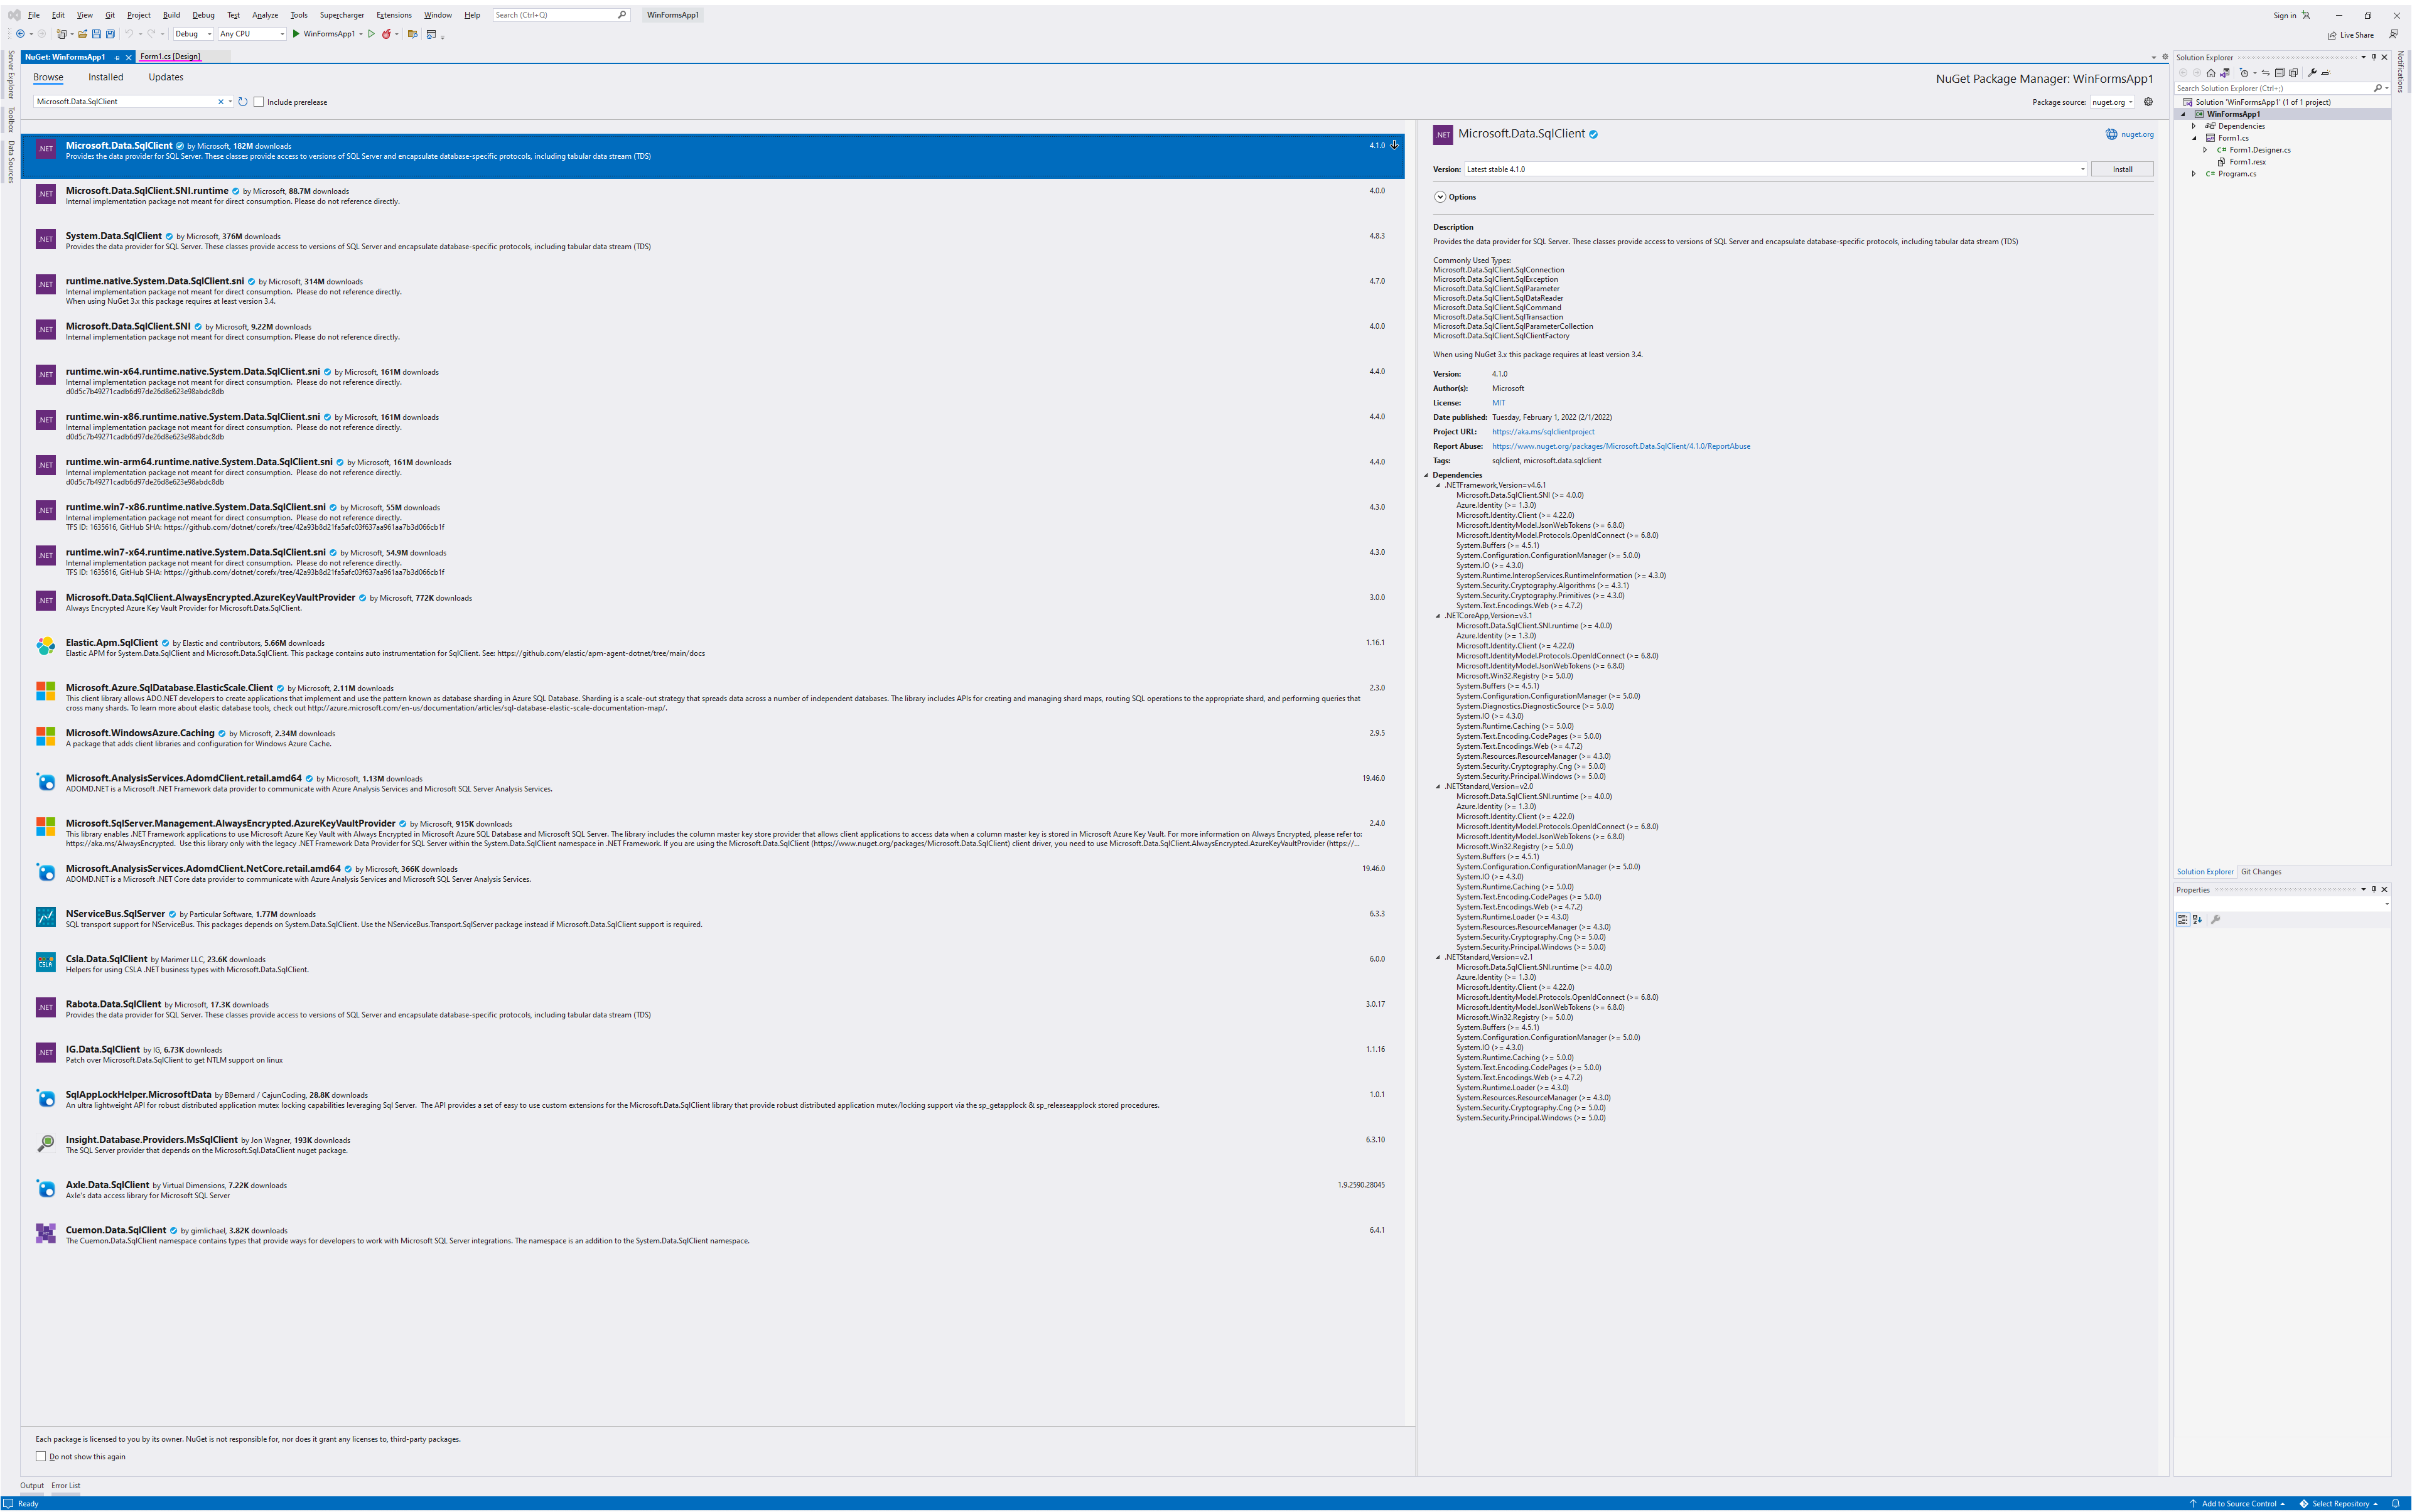Click Start Without Debugging play icon
2412x1512 pixels.
pos(371,34)
